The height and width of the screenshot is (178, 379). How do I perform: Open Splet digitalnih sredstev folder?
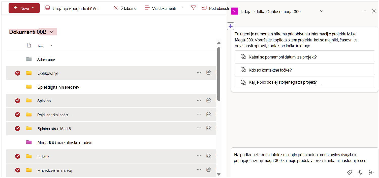coord(58,87)
